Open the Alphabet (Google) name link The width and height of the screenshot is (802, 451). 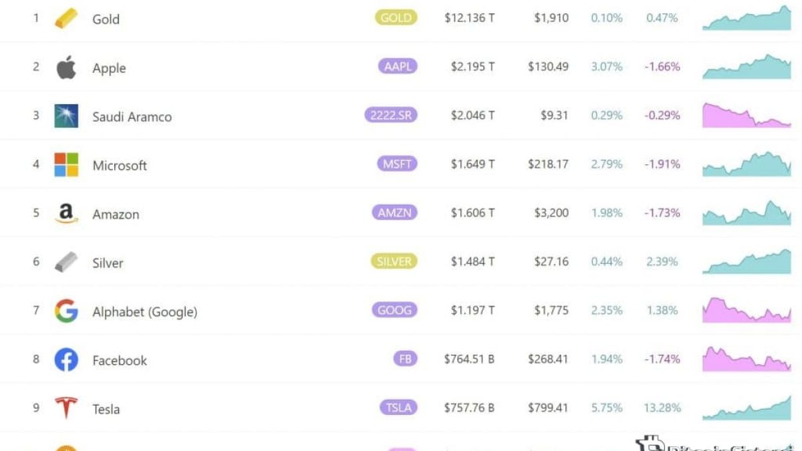(145, 311)
